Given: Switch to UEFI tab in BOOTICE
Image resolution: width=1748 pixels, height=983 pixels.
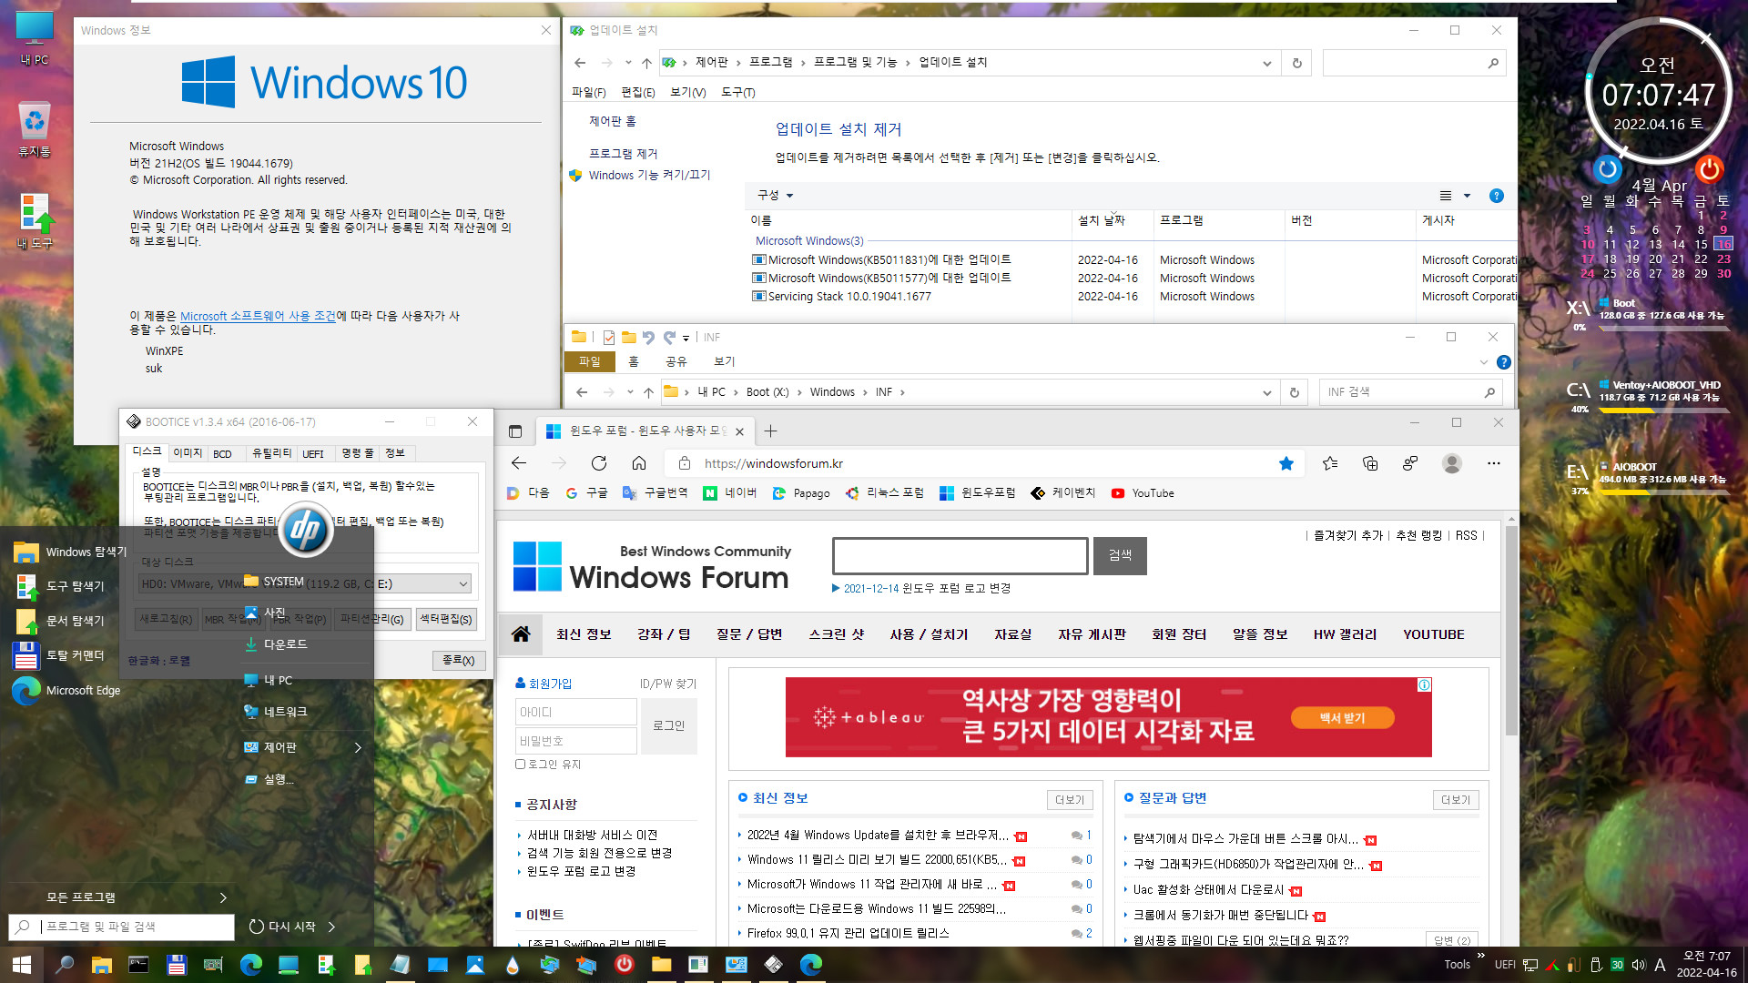Looking at the screenshot, I should [x=313, y=453].
